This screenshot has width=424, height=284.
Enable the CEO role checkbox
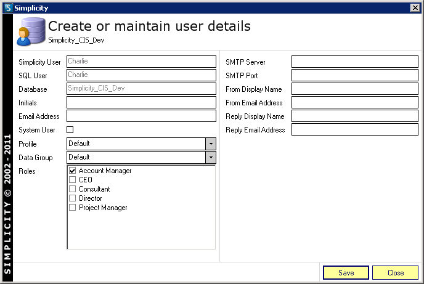tap(73, 180)
